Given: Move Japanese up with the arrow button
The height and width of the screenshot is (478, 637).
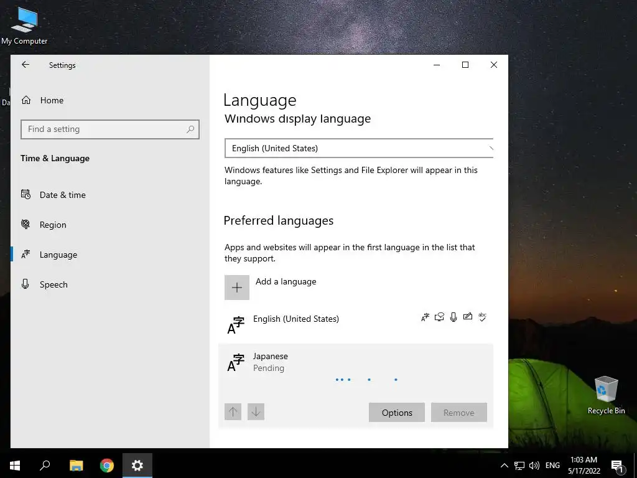Looking at the screenshot, I should tap(233, 412).
